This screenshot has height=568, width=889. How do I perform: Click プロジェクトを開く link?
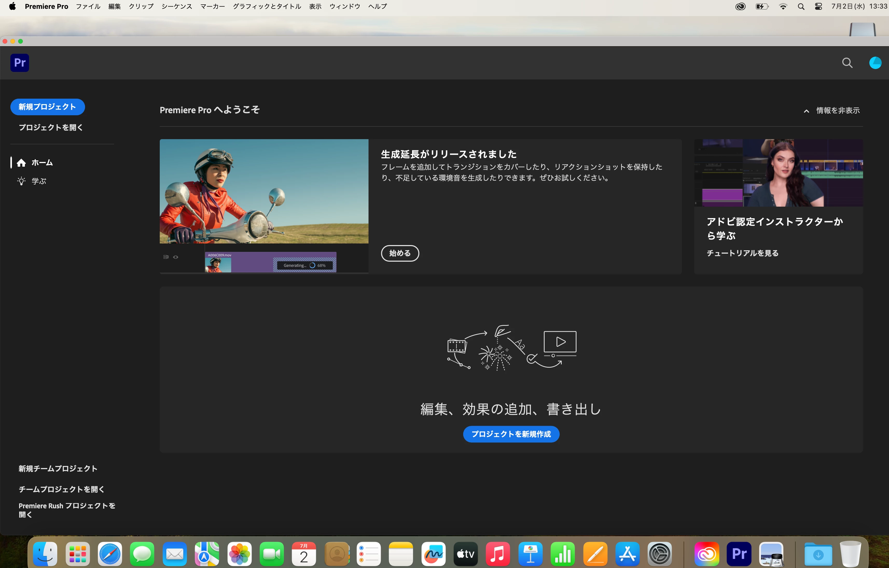(x=51, y=127)
